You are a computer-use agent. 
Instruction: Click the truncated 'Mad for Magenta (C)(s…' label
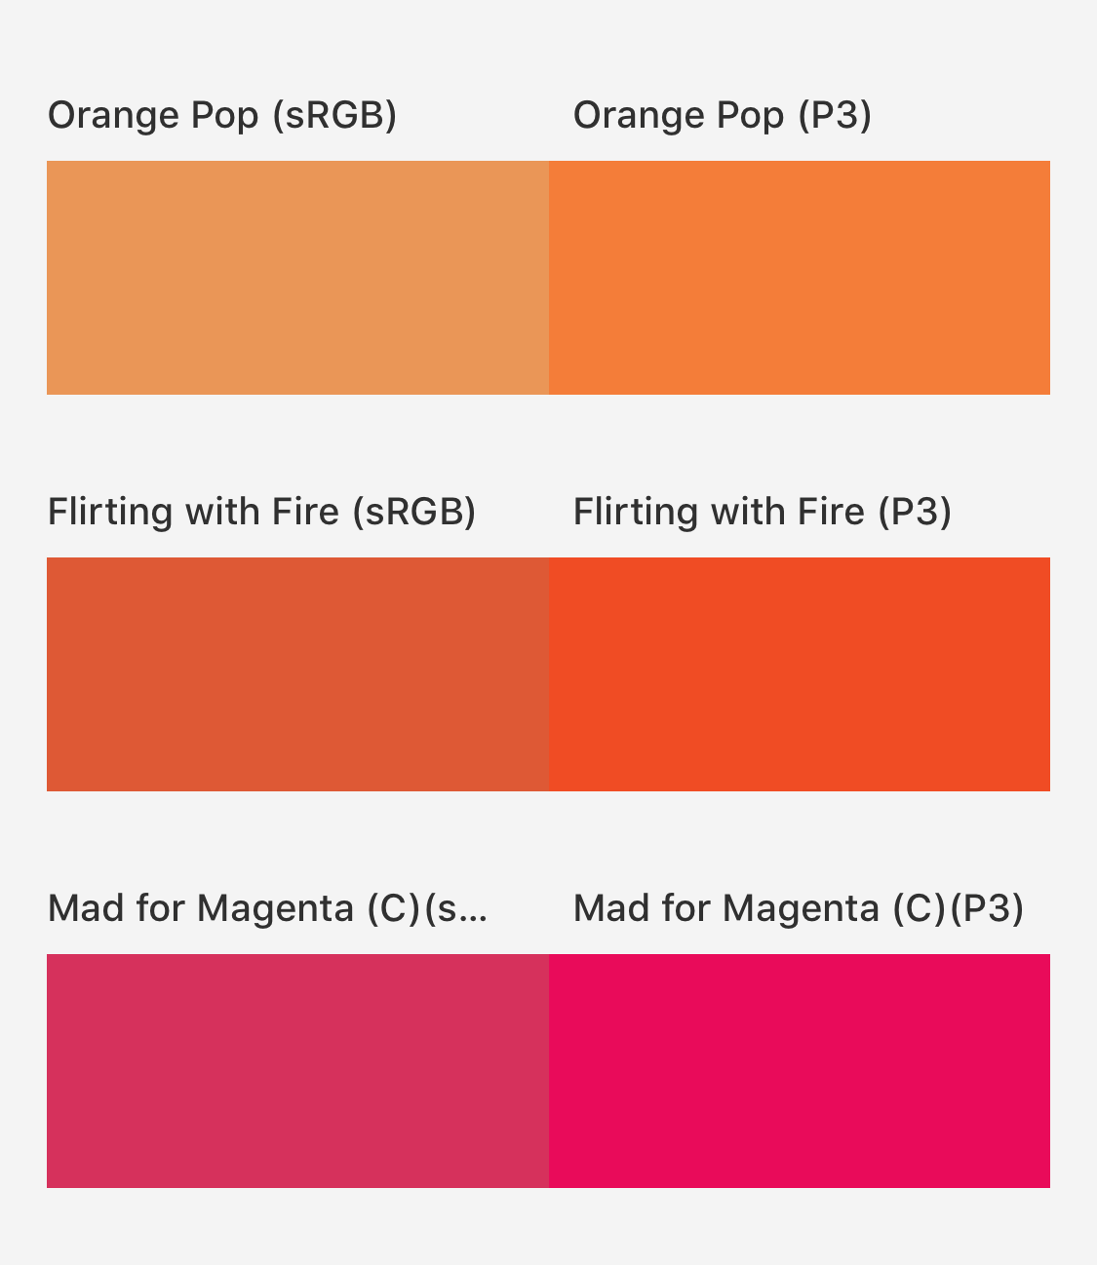tap(268, 908)
